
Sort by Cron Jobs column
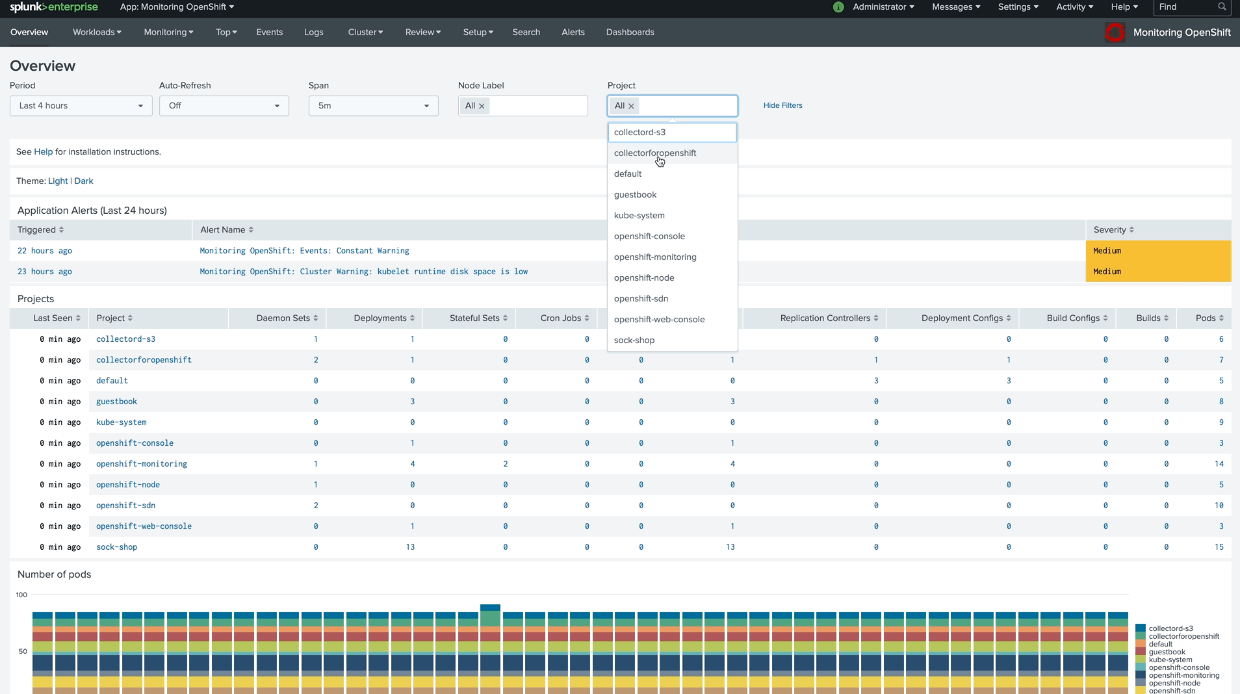pyautogui.click(x=565, y=318)
